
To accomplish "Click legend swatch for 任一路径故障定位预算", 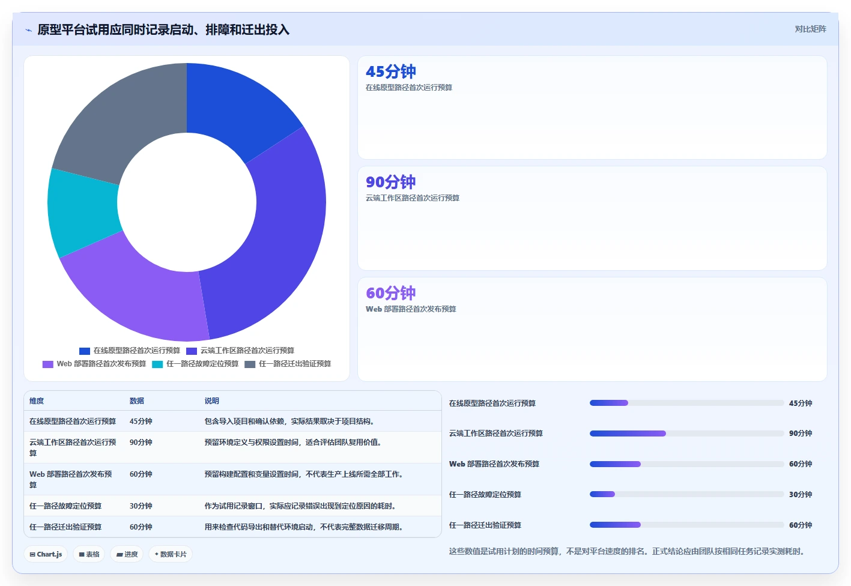I will tap(157, 364).
